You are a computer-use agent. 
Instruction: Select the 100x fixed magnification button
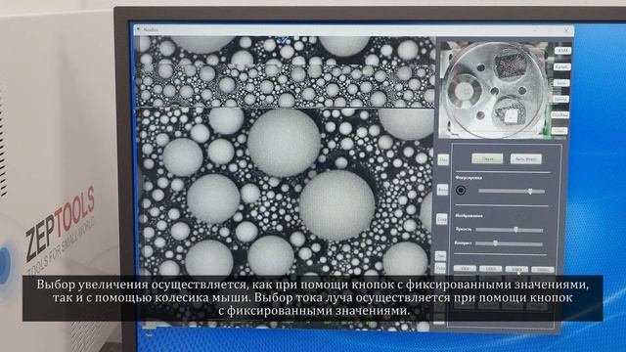point(466,269)
